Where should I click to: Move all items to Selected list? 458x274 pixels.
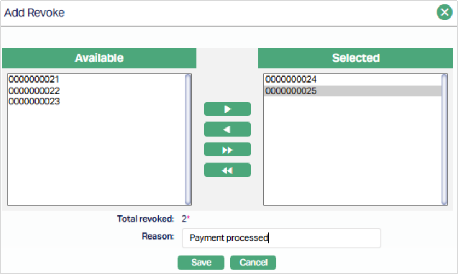click(227, 150)
